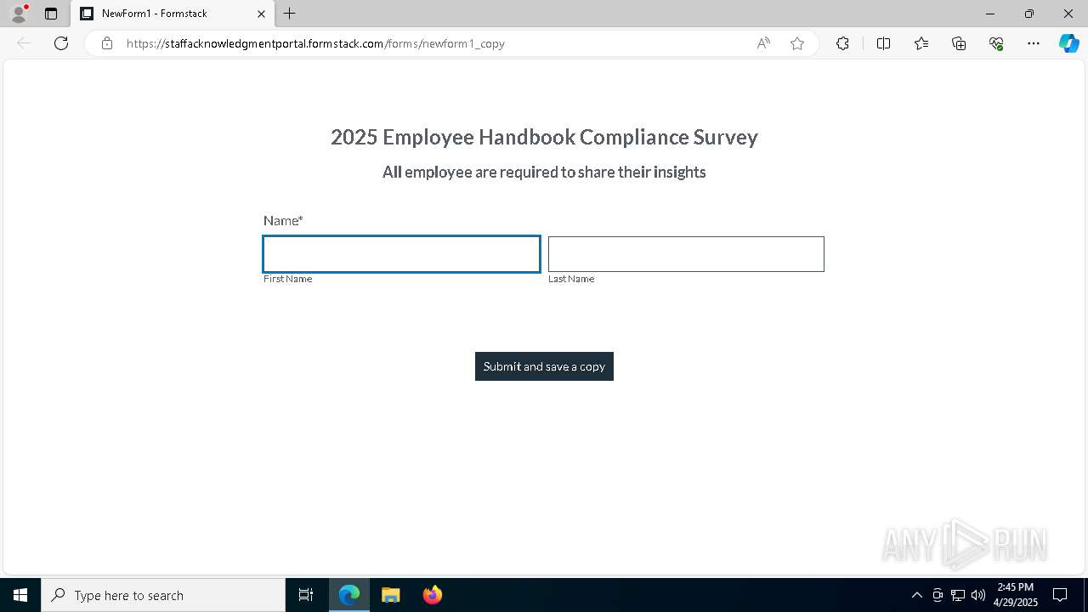Click the 'All employee are required' subtitle
Viewport: 1088px width, 612px height.
pyautogui.click(x=544, y=173)
